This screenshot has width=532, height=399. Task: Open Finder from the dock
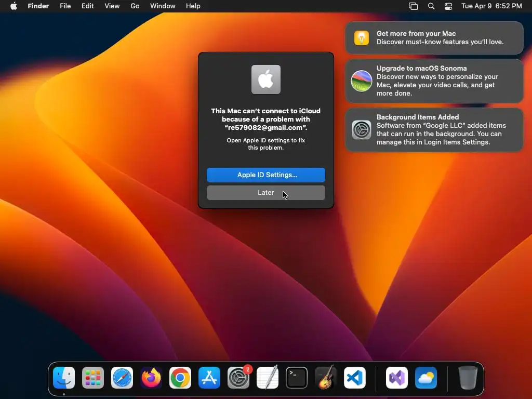point(64,377)
